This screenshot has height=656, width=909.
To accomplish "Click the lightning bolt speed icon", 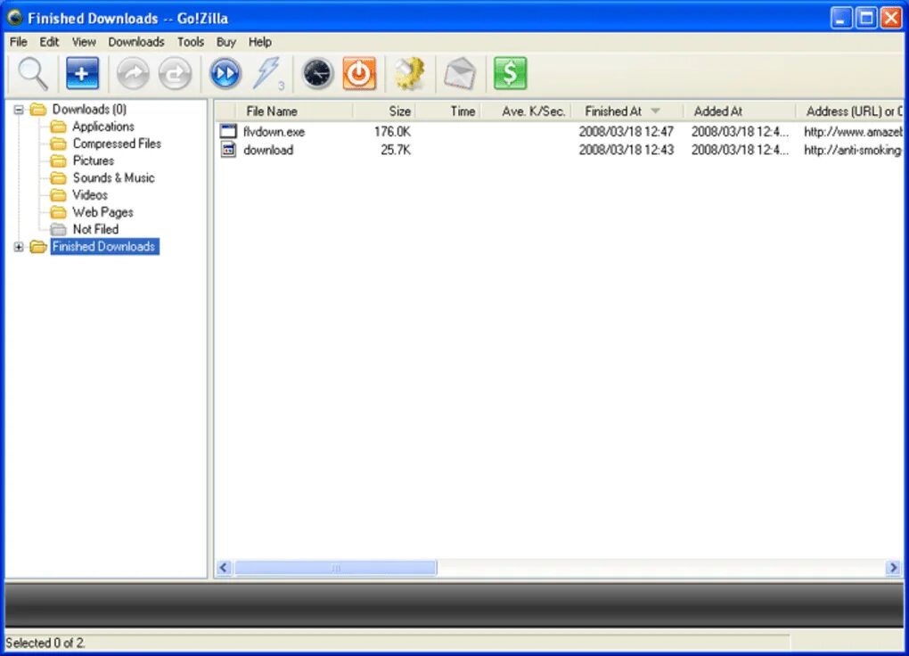I will click(x=268, y=74).
